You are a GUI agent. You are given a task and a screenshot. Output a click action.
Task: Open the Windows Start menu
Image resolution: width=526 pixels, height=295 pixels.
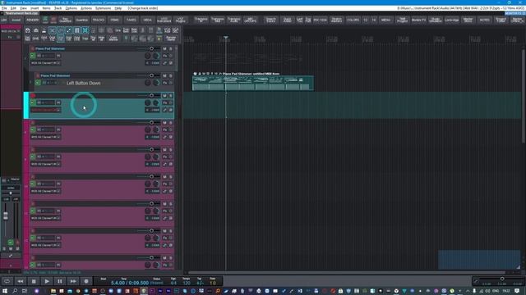click(5, 291)
